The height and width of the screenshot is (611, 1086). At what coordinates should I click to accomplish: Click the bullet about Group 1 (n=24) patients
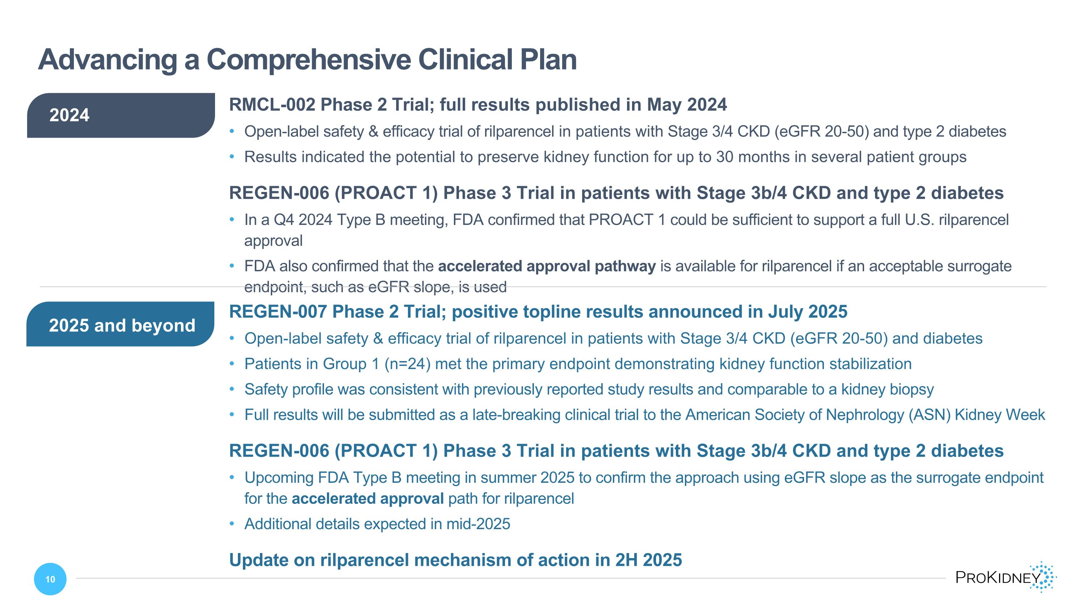pos(577,364)
